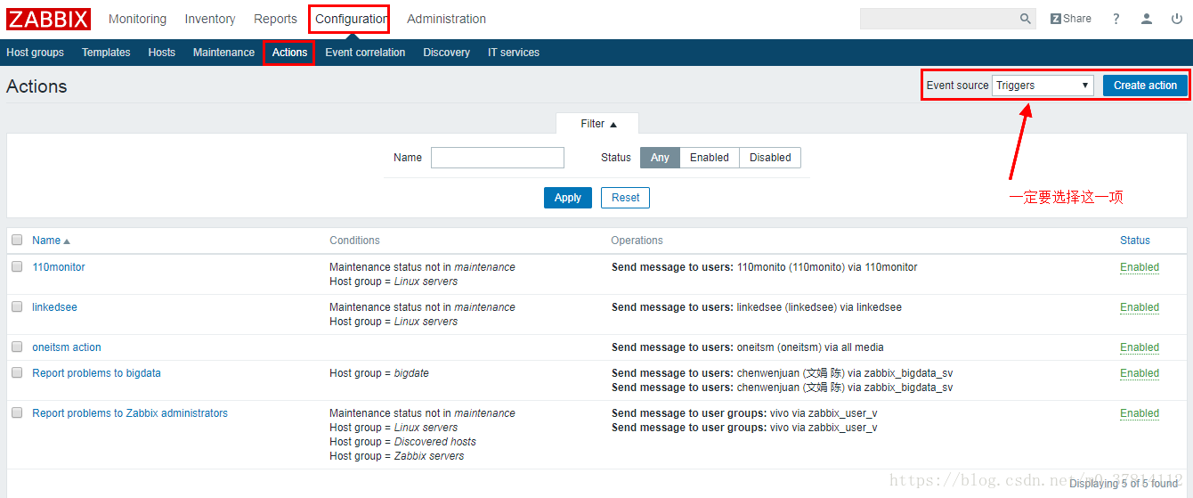Open the 110monitor action link
The width and height of the screenshot is (1193, 498).
[x=59, y=267]
